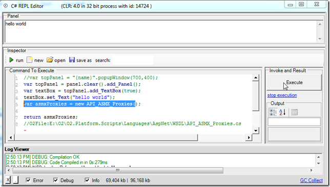Click the new label in toolbar
Screen dimensions: 330x187
[39, 60]
